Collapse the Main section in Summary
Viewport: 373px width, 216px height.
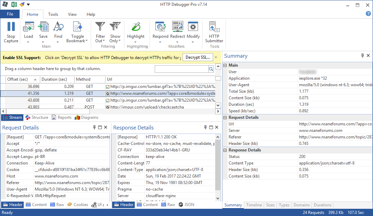coord(225,65)
